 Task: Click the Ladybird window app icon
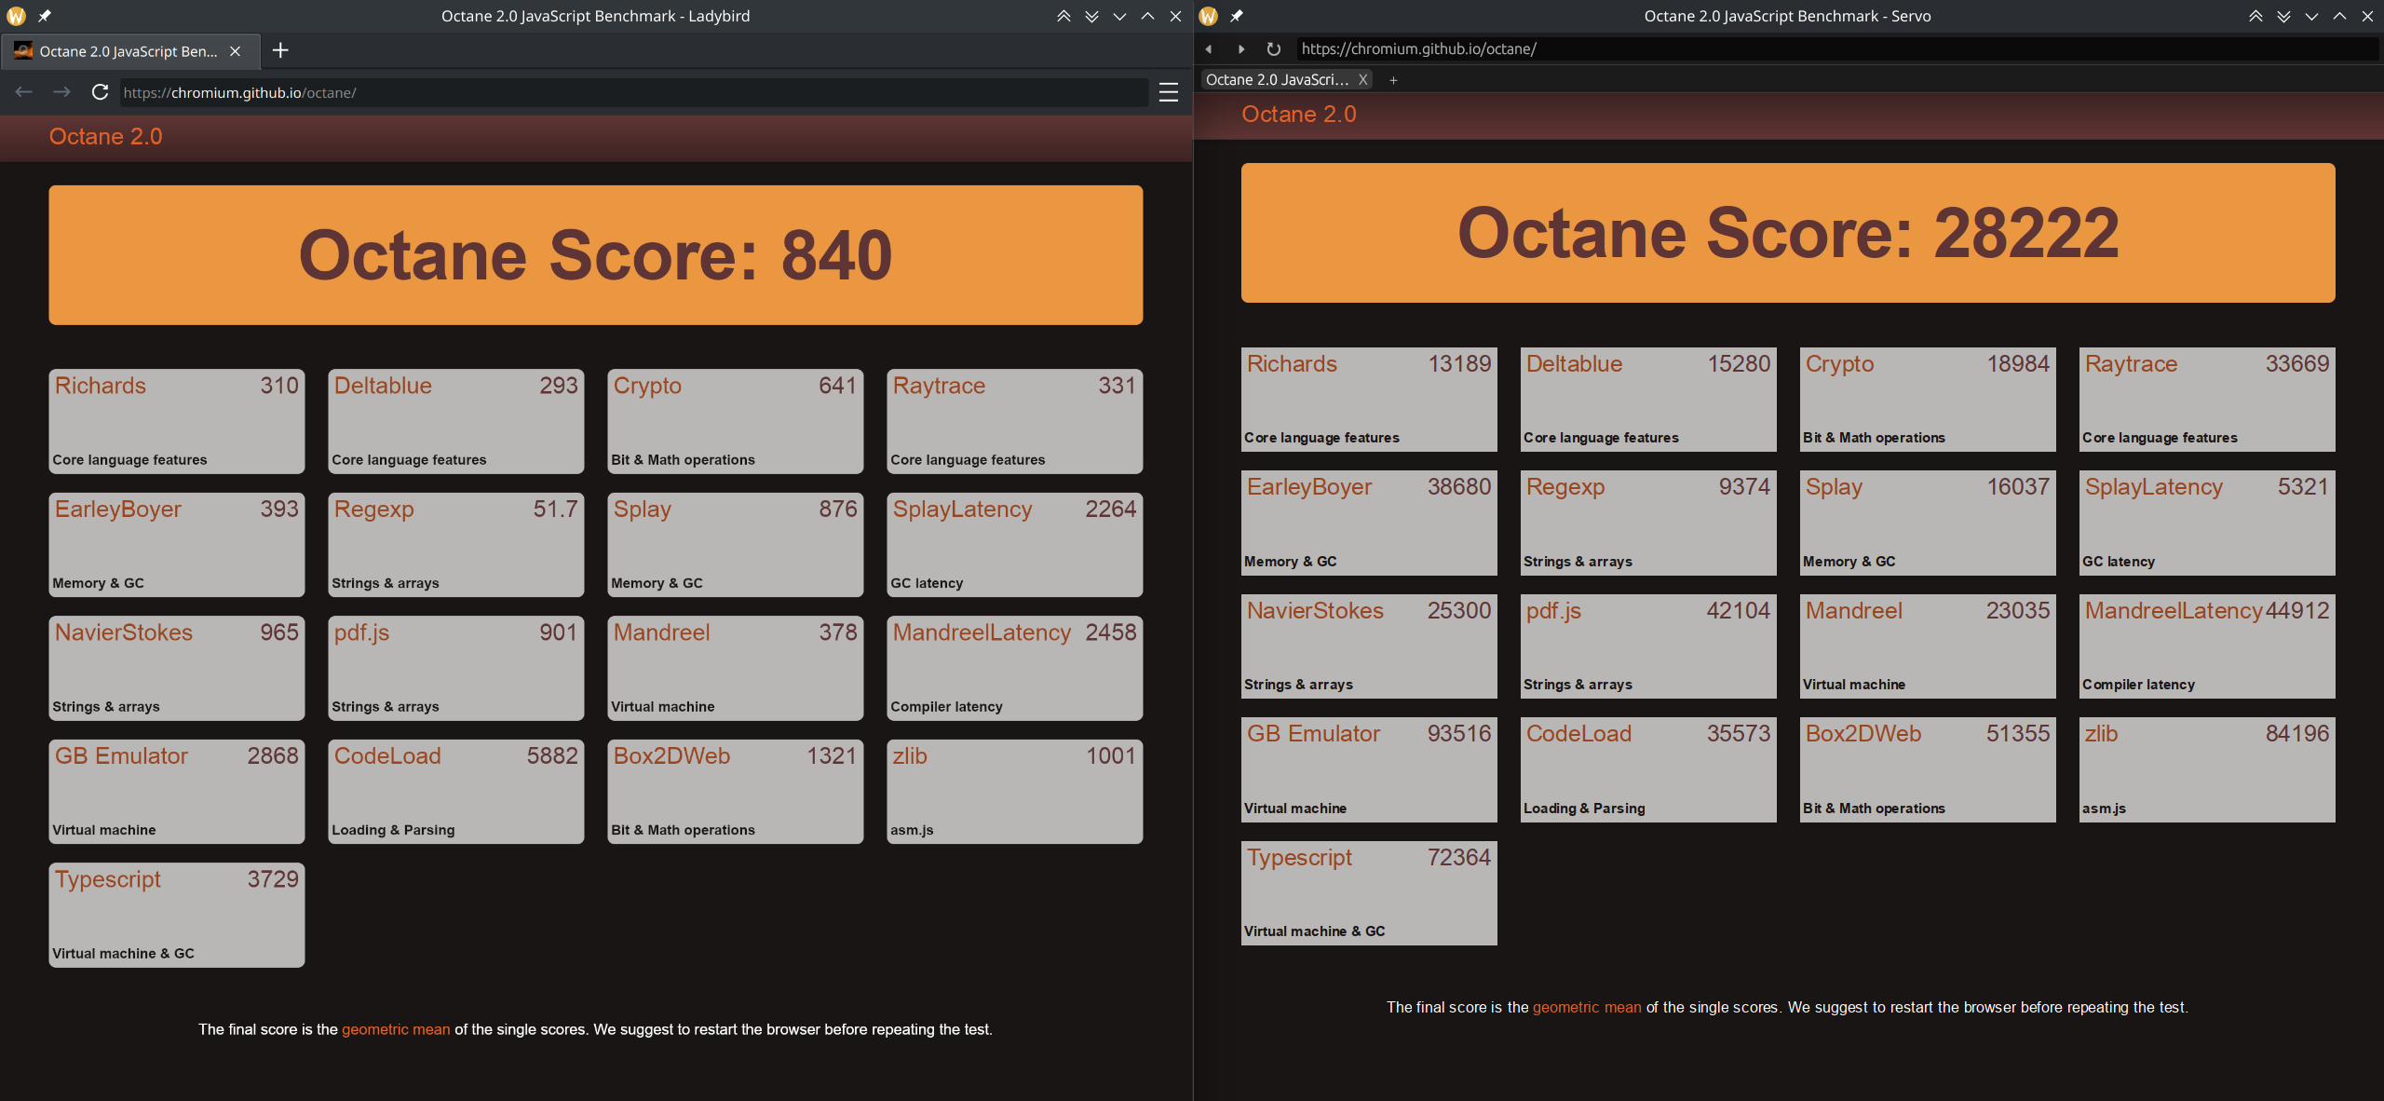[16, 16]
